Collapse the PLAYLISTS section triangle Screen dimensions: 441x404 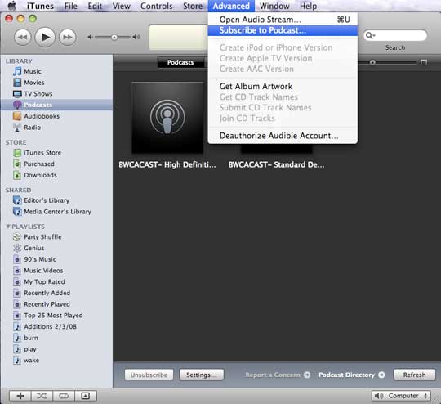click(x=8, y=227)
